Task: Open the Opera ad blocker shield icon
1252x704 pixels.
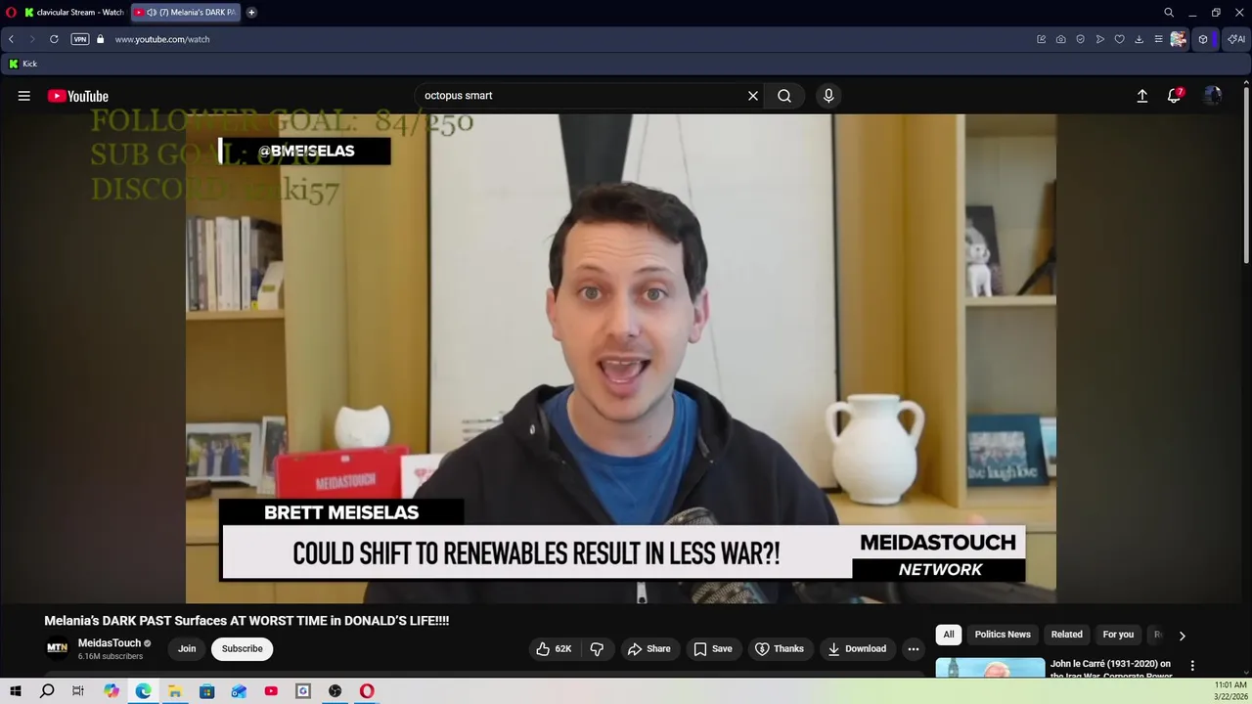Action: pyautogui.click(x=1081, y=39)
